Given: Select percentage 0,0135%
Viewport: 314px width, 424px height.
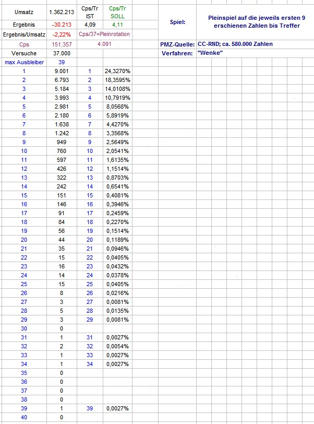Looking at the screenshot, I should [x=117, y=311].
